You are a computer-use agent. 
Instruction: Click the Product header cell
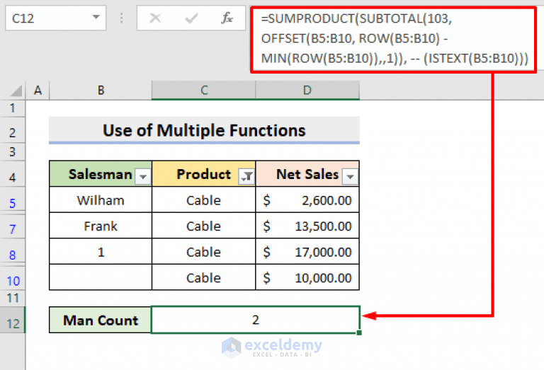[x=204, y=174]
